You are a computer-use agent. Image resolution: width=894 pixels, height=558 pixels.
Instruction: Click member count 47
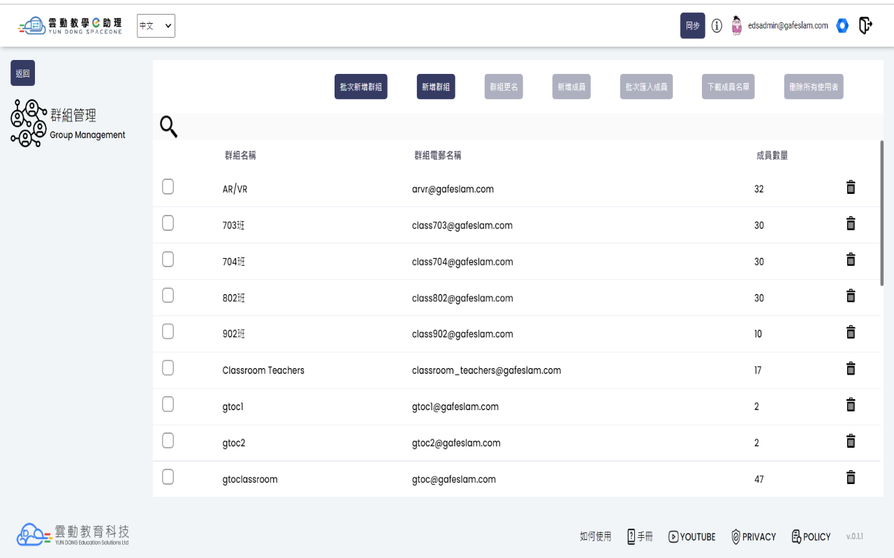click(759, 479)
